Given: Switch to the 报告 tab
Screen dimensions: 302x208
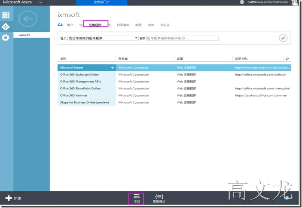Looking at the screenshot, I should coord(151,25).
